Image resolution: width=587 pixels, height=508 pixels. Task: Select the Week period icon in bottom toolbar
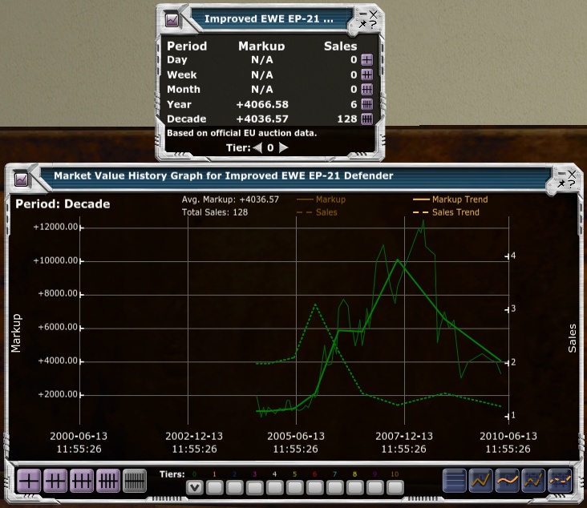55,481
